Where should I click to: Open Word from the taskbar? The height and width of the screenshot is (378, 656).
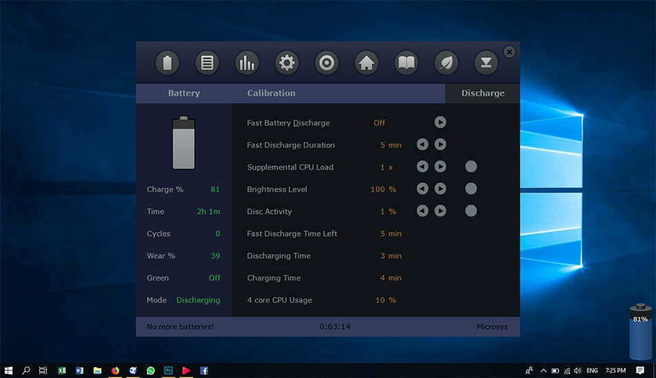(x=79, y=370)
